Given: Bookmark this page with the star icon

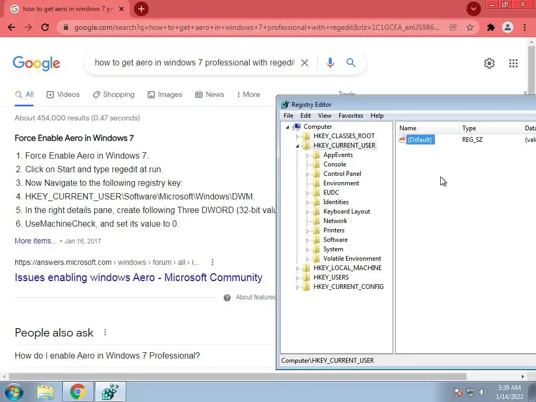Looking at the screenshot, I should point(470,27).
